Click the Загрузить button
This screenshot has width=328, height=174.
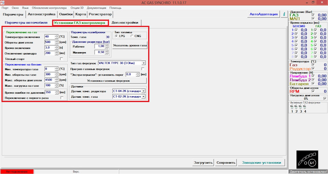[x=203, y=162]
